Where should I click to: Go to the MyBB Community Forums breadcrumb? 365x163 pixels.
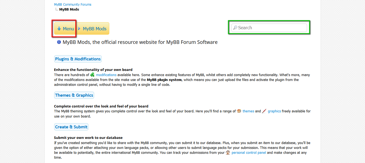(73, 5)
